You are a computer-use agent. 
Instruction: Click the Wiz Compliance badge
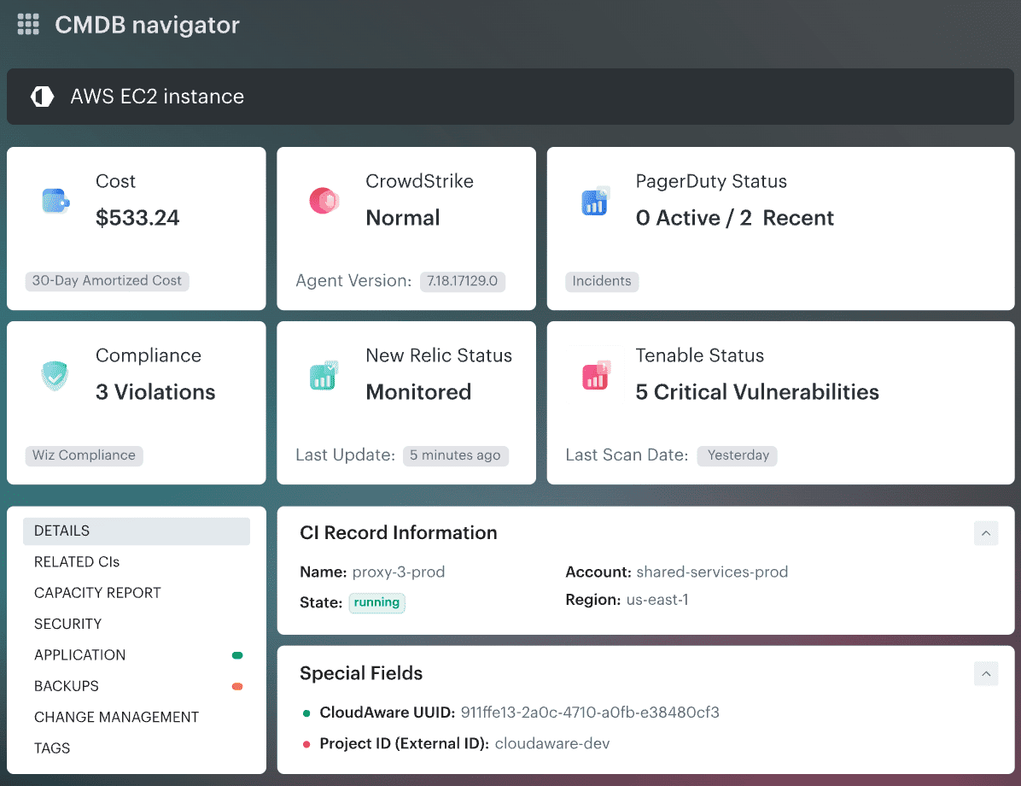[84, 455]
